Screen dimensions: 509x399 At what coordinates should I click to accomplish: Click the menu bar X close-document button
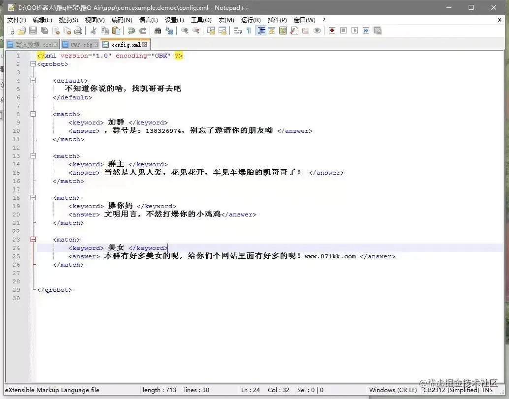click(x=499, y=20)
